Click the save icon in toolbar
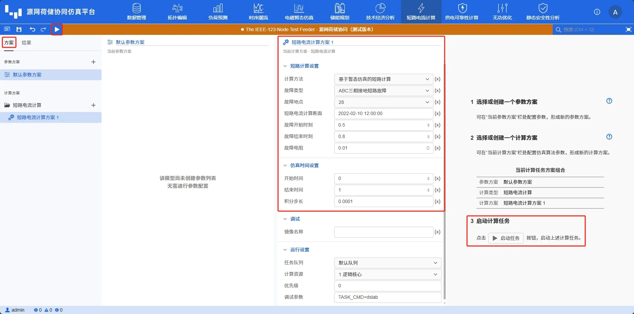The width and height of the screenshot is (634, 314). click(19, 29)
